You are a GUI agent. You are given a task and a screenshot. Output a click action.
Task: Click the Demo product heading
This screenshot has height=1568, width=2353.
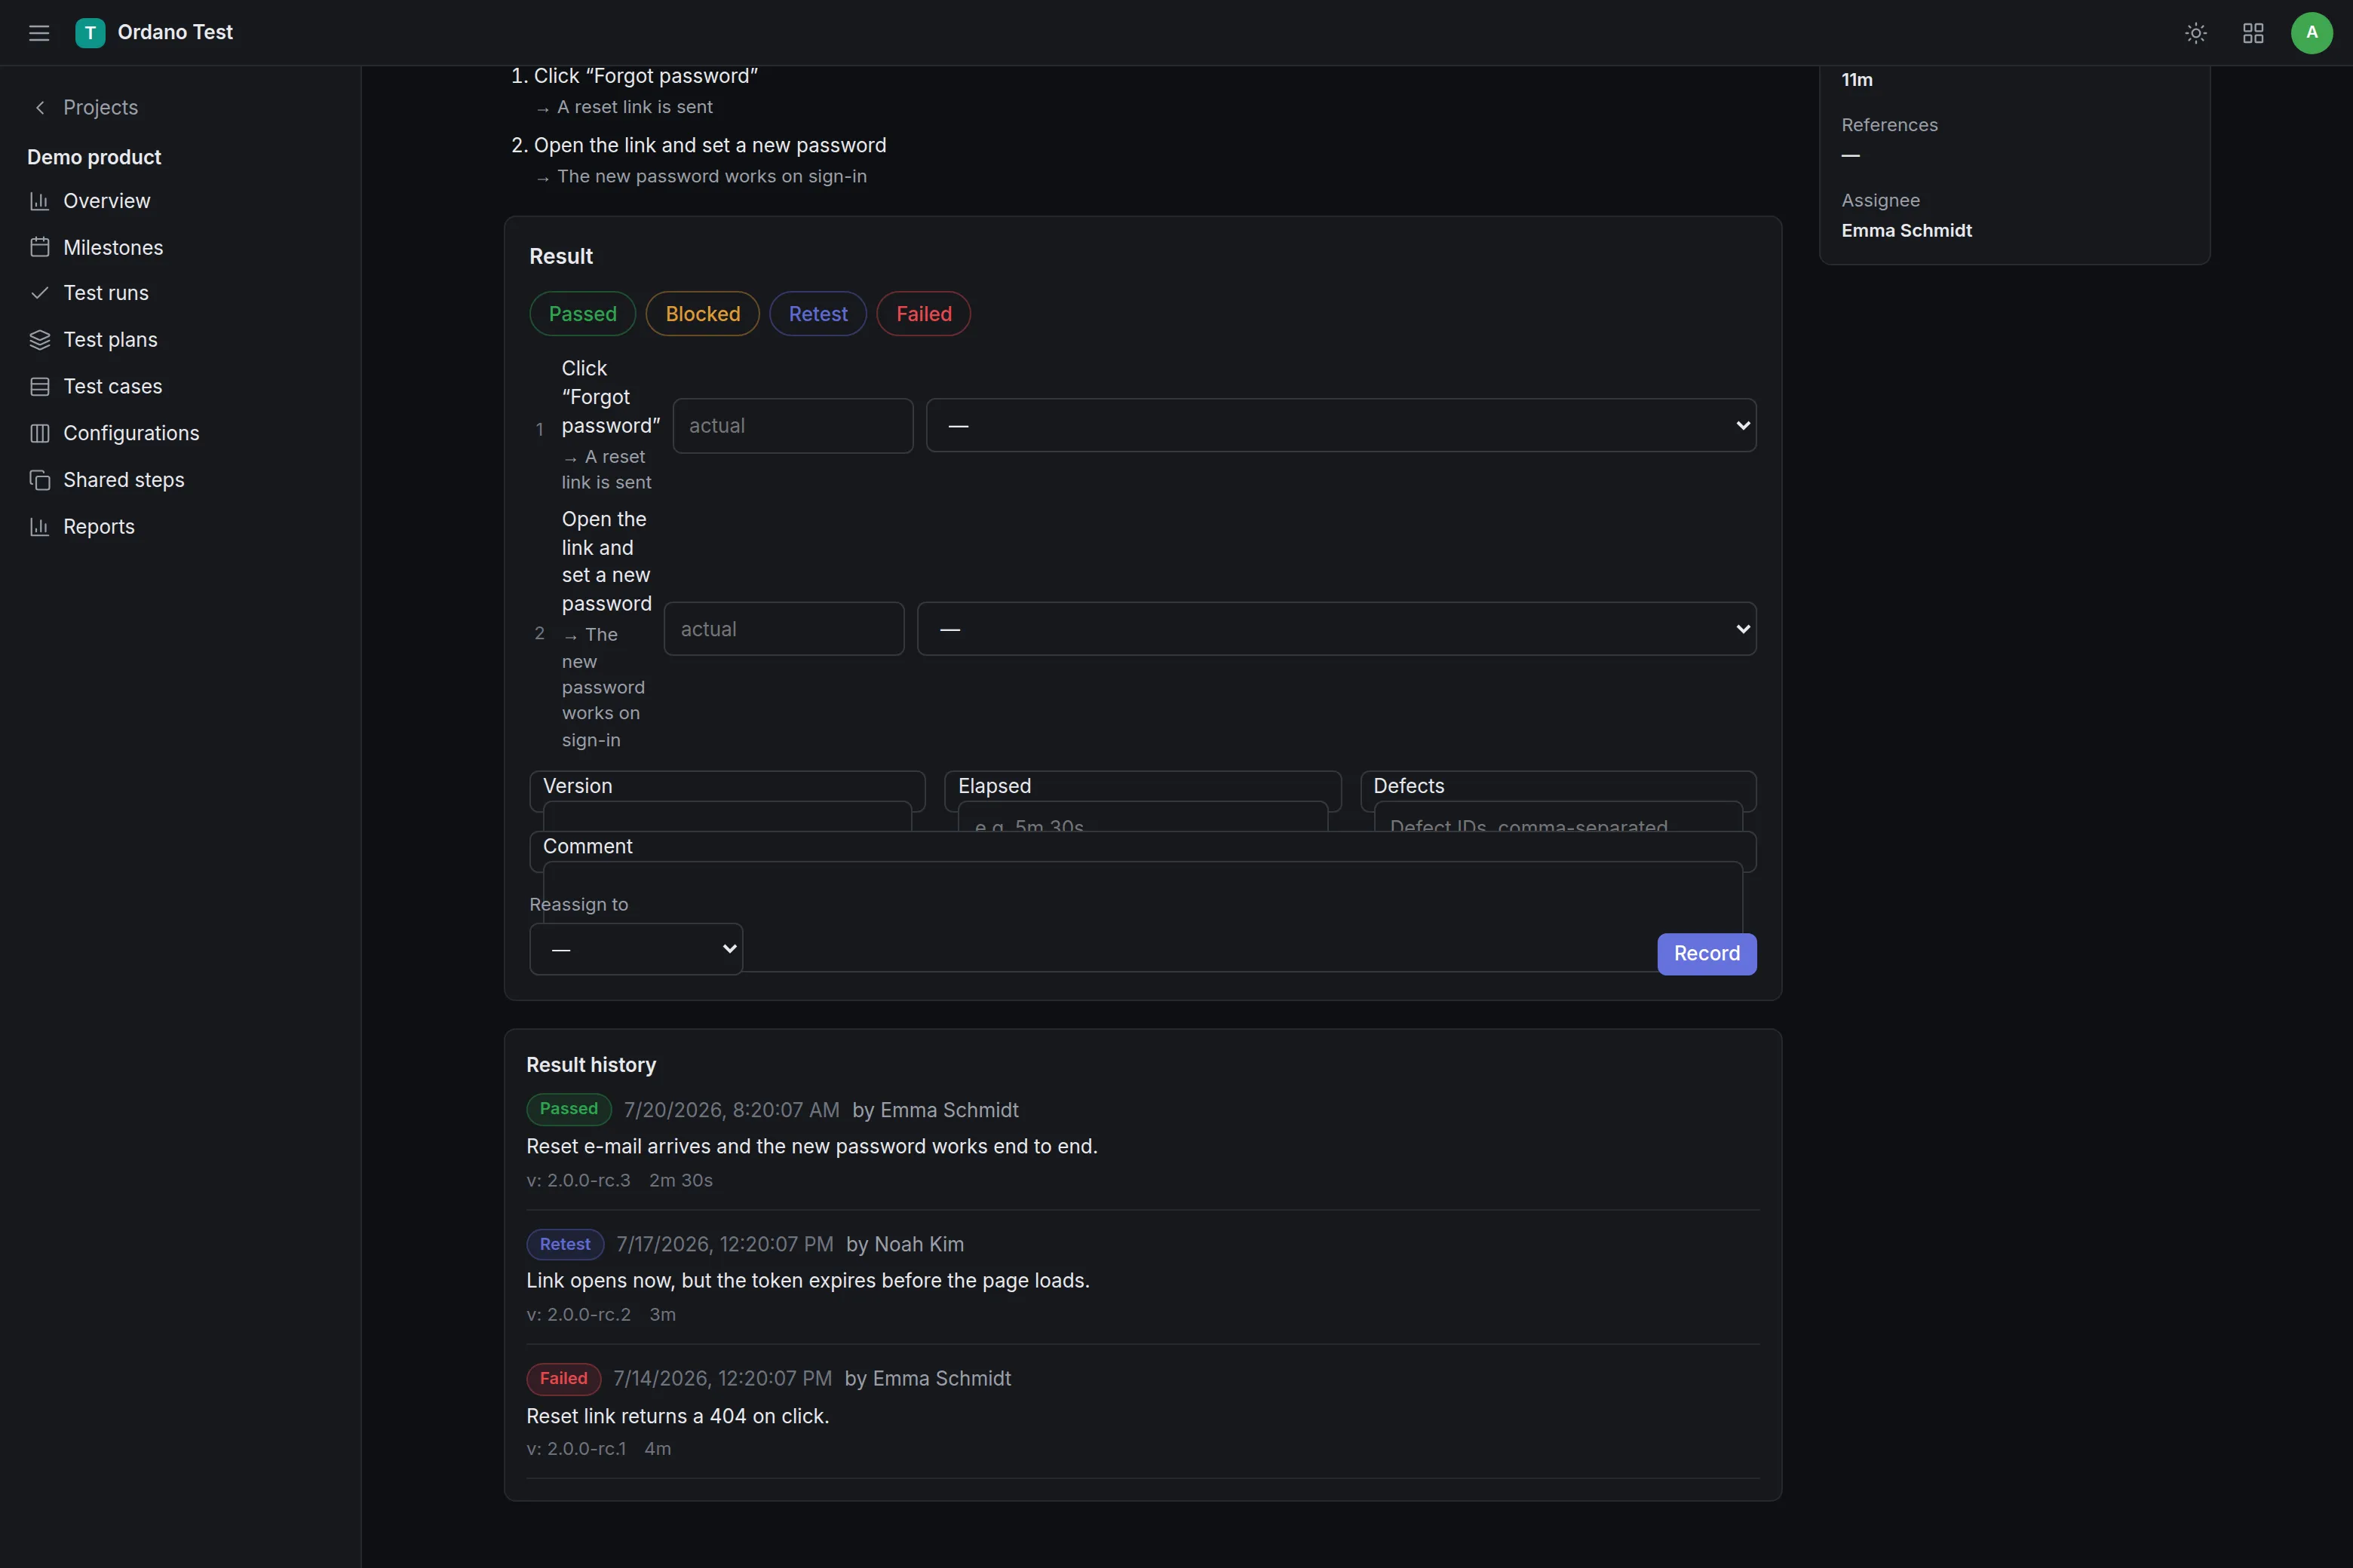tap(94, 157)
